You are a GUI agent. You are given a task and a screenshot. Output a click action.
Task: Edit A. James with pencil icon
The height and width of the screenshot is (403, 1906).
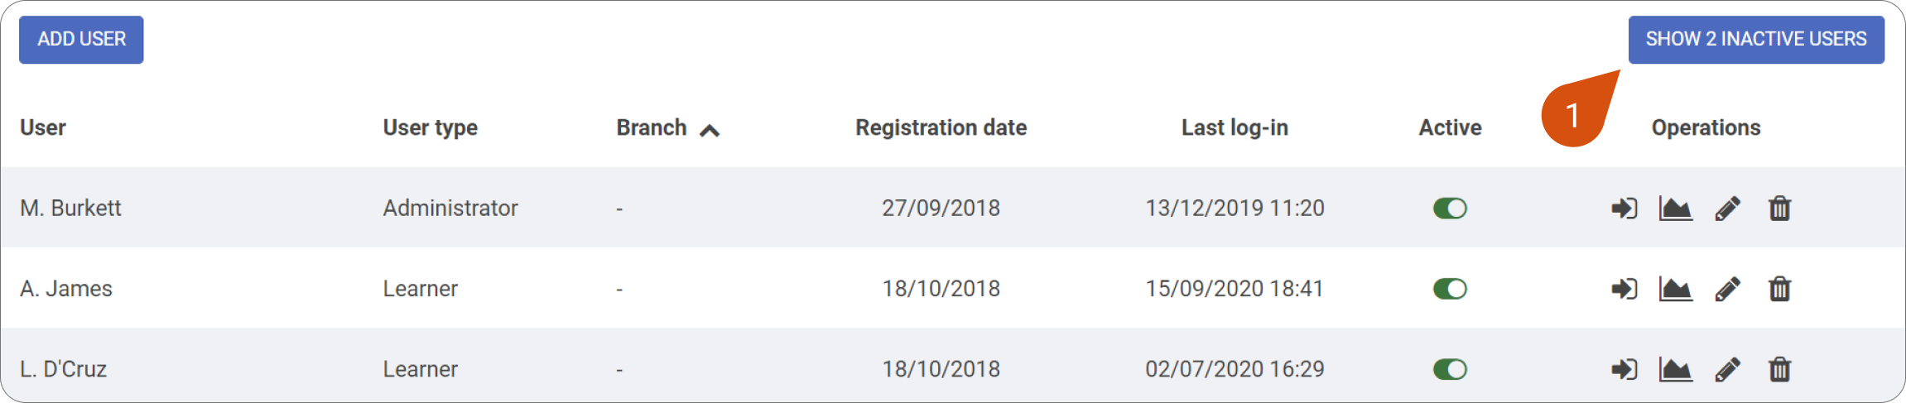coord(1728,289)
